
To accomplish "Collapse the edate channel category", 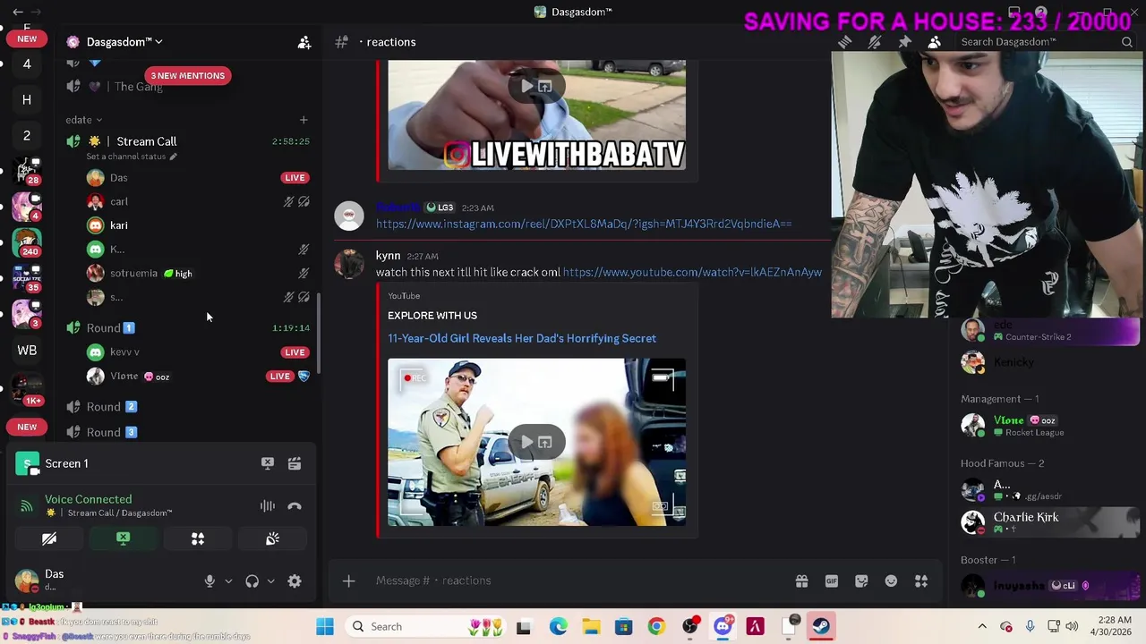I will coord(83,120).
